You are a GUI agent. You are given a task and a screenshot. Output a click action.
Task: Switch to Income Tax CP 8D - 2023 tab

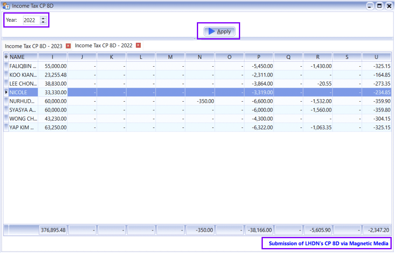point(33,46)
